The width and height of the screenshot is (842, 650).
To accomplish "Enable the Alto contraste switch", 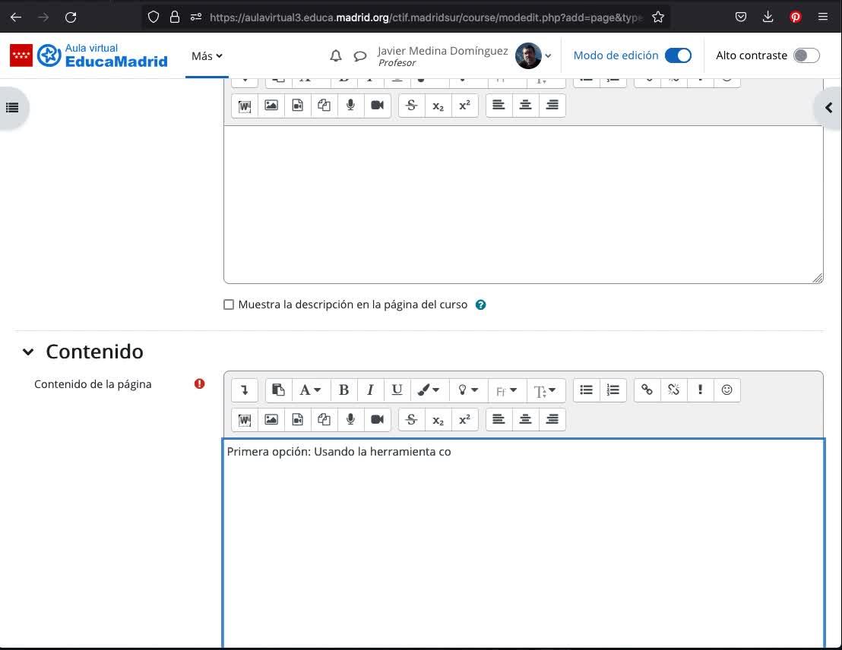I will pyautogui.click(x=806, y=55).
